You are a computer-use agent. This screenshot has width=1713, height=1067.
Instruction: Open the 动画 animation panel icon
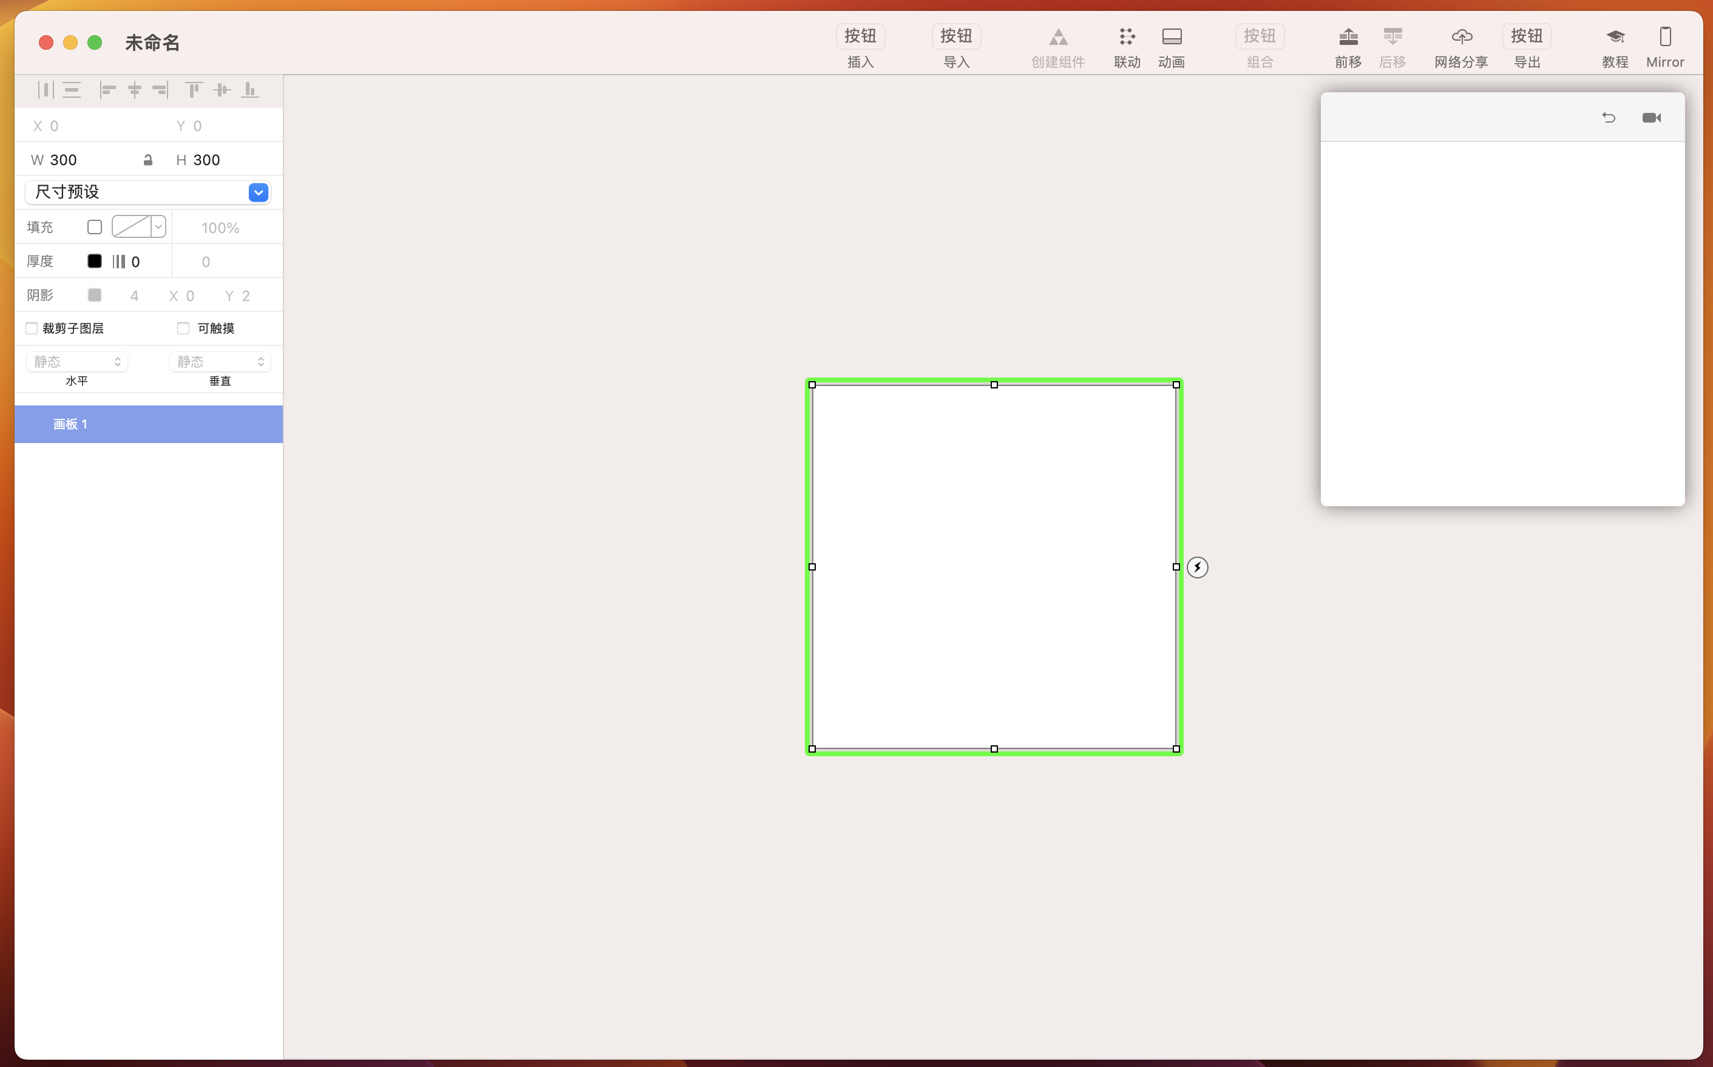point(1171,36)
